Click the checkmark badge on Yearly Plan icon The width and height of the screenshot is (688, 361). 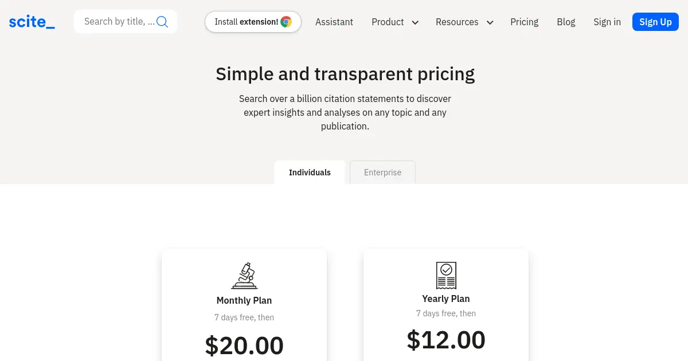point(447,270)
